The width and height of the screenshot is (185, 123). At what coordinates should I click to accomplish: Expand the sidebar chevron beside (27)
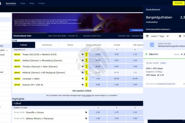point(7,50)
